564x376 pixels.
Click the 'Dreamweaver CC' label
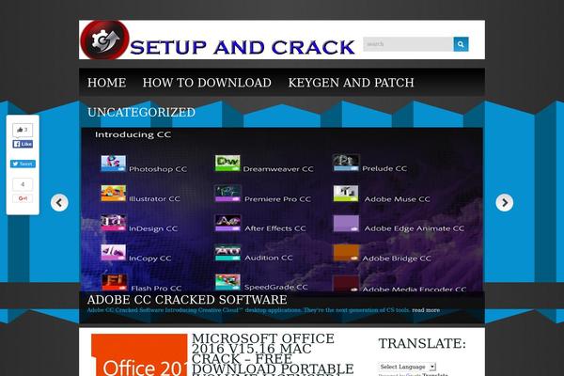[x=278, y=169]
